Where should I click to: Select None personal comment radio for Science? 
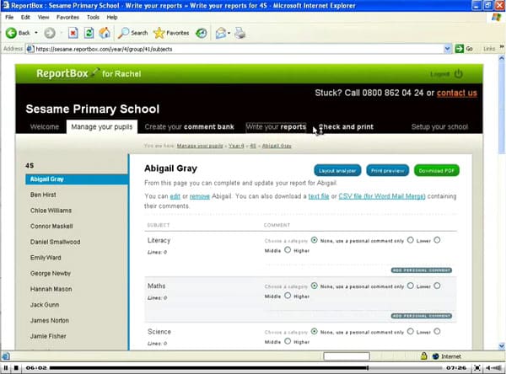pyautogui.click(x=314, y=331)
